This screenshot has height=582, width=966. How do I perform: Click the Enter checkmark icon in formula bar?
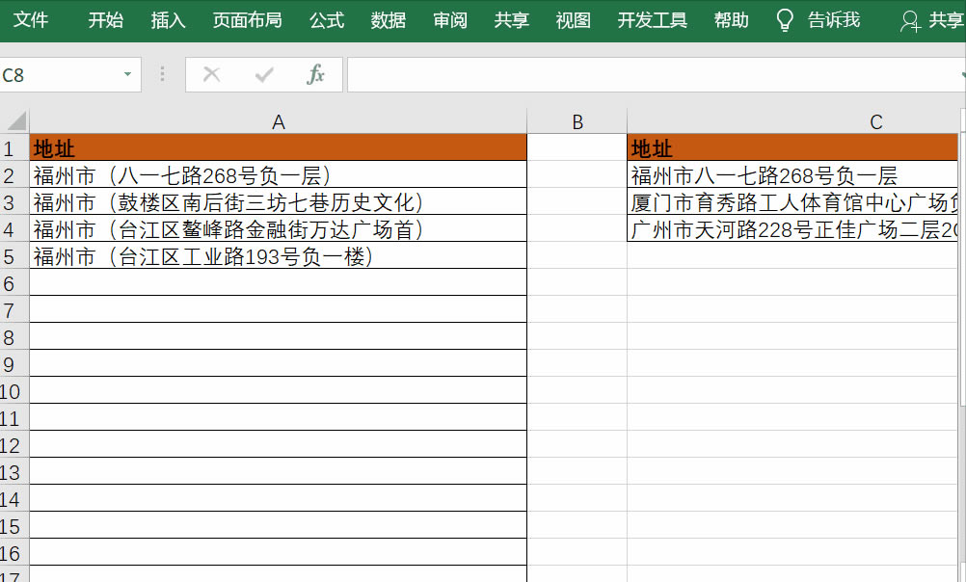(264, 73)
